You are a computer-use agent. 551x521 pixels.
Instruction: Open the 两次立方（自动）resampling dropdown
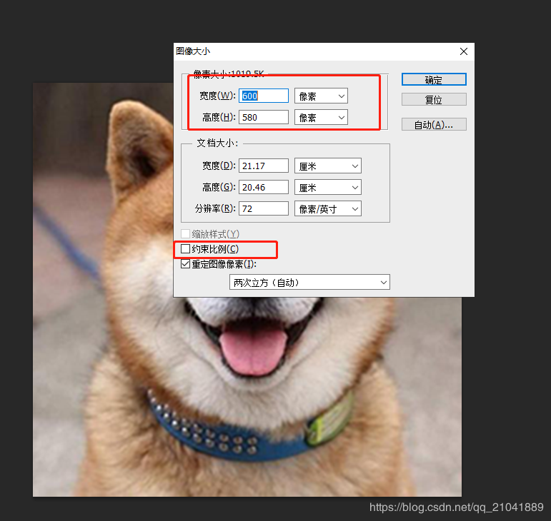[x=309, y=282]
